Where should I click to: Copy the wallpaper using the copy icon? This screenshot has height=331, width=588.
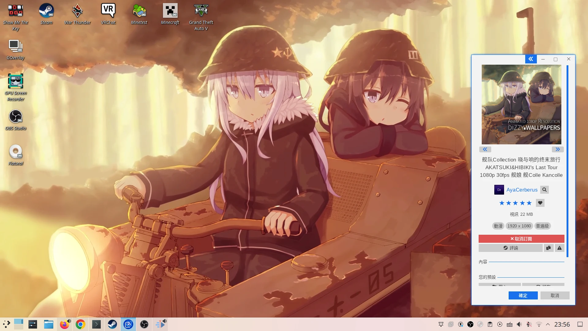pos(548,248)
